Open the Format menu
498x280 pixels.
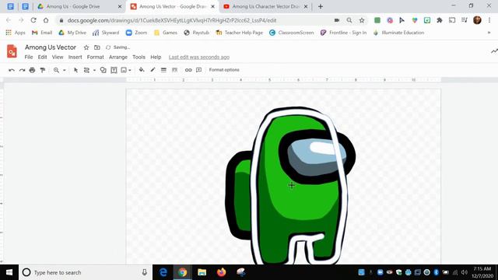tap(95, 57)
